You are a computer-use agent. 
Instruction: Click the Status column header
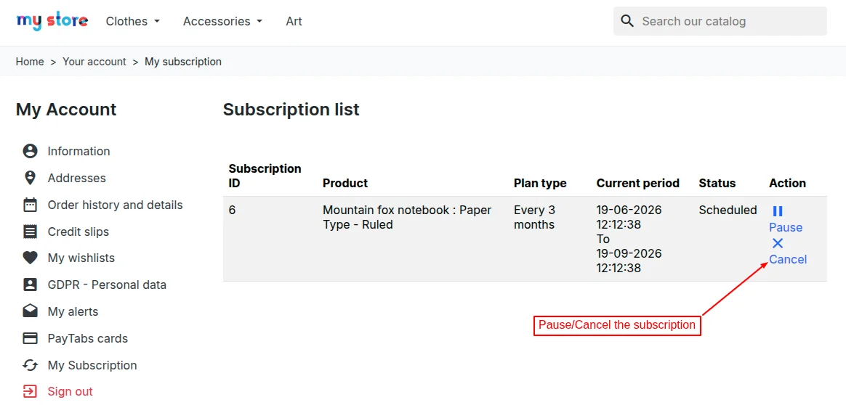[717, 183]
